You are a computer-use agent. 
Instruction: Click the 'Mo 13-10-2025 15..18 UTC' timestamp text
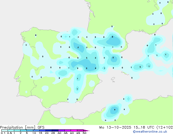click(127, 127)
